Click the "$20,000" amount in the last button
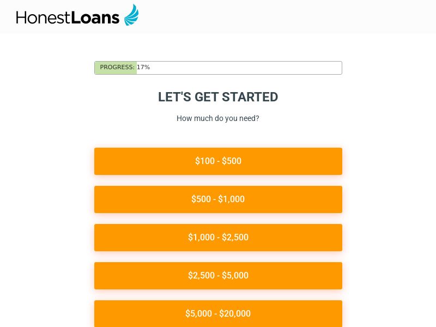This screenshot has width=436, height=327. tap(235, 314)
